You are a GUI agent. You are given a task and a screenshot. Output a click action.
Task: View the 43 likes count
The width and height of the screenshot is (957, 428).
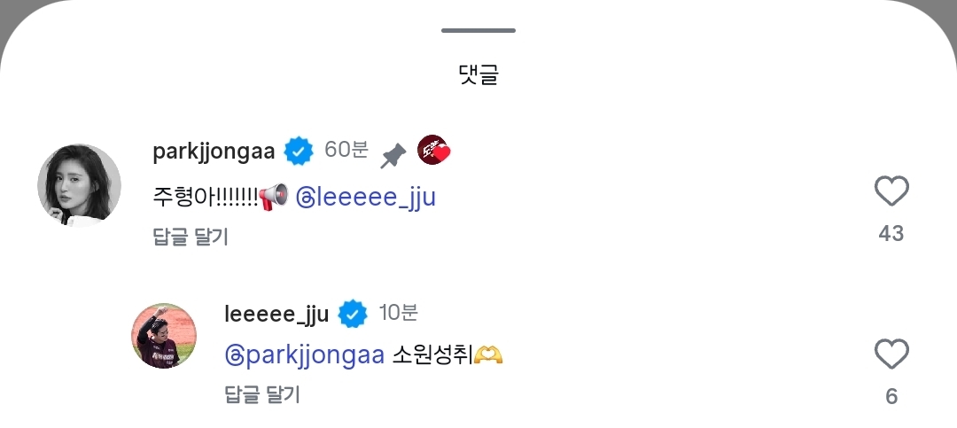891,233
